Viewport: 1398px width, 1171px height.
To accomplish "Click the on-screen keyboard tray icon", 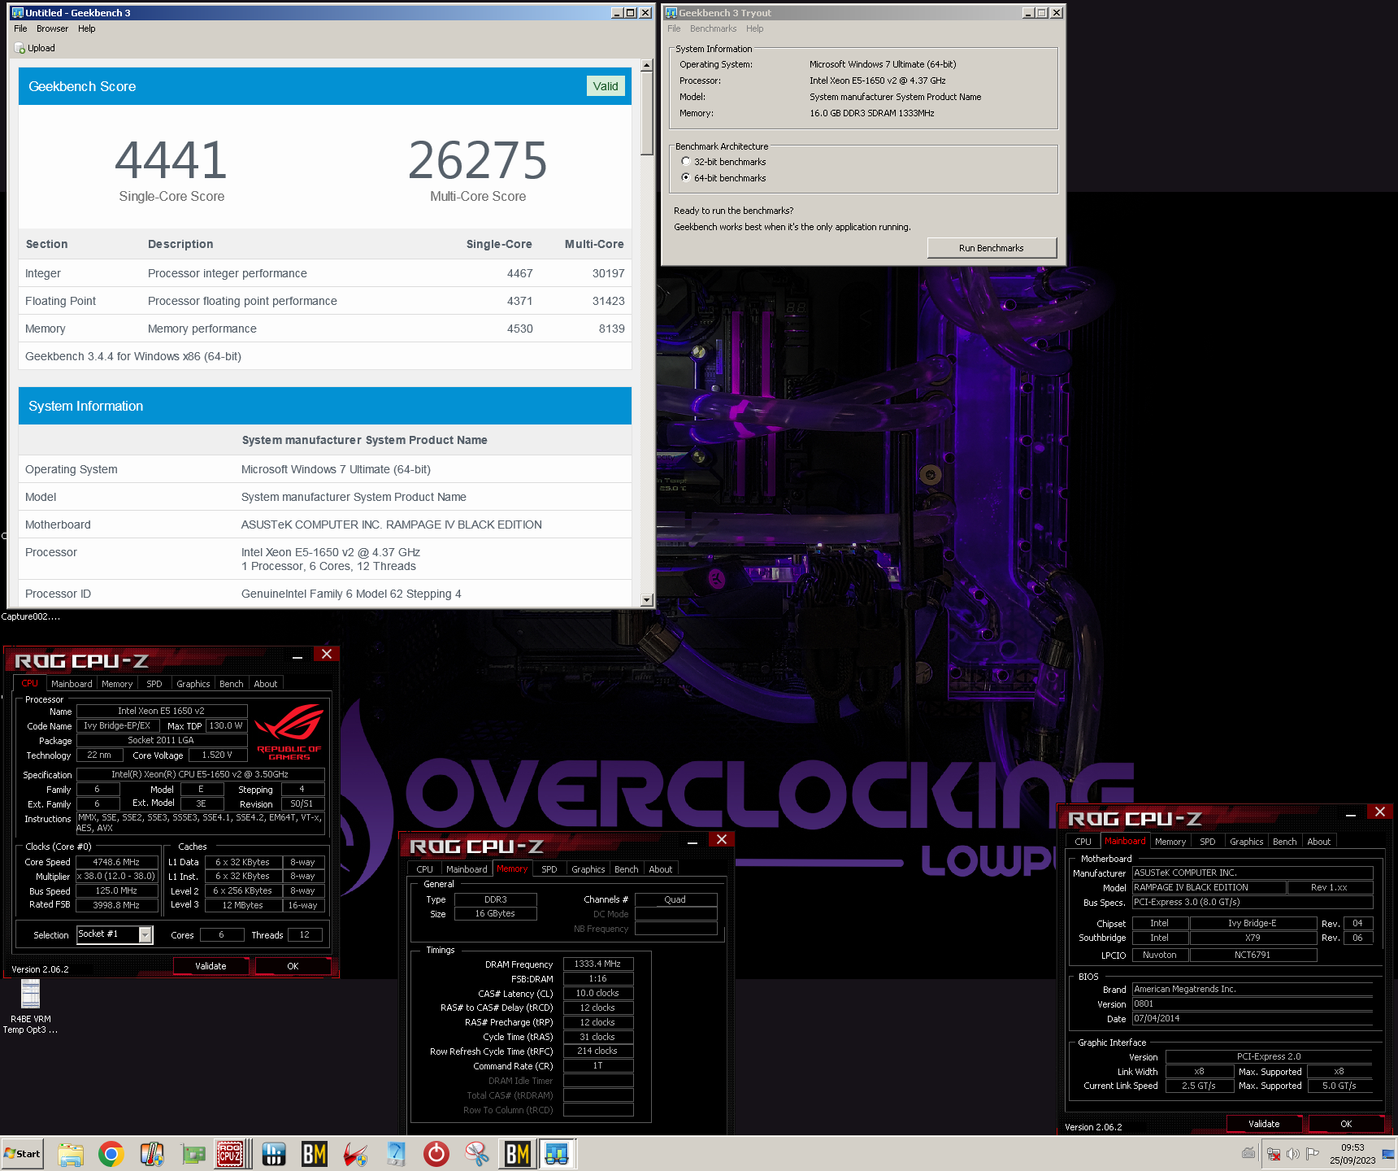I will tap(1249, 1153).
